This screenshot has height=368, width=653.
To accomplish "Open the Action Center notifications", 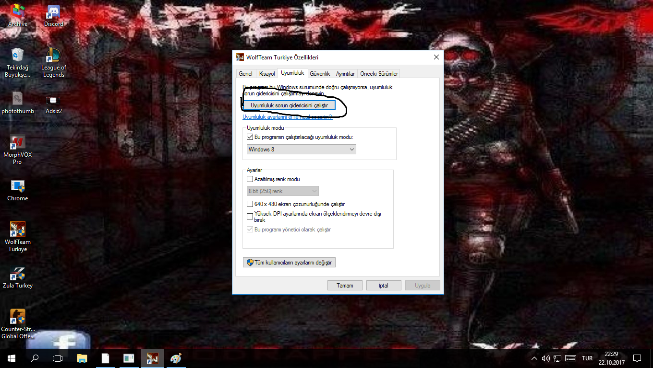I will pyautogui.click(x=637, y=358).
